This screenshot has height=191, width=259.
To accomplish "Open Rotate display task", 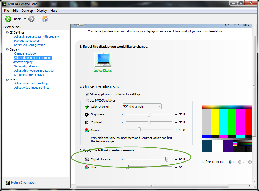I will [x=23, y=62].
